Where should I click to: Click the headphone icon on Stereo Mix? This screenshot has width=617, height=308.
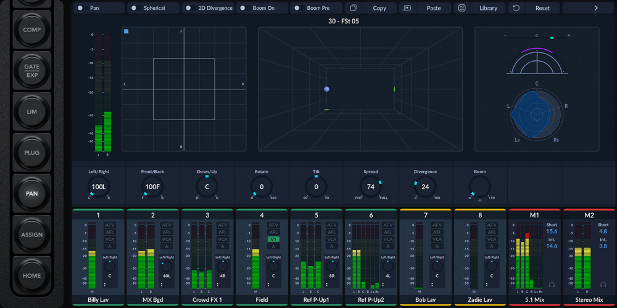pos(603,285)
